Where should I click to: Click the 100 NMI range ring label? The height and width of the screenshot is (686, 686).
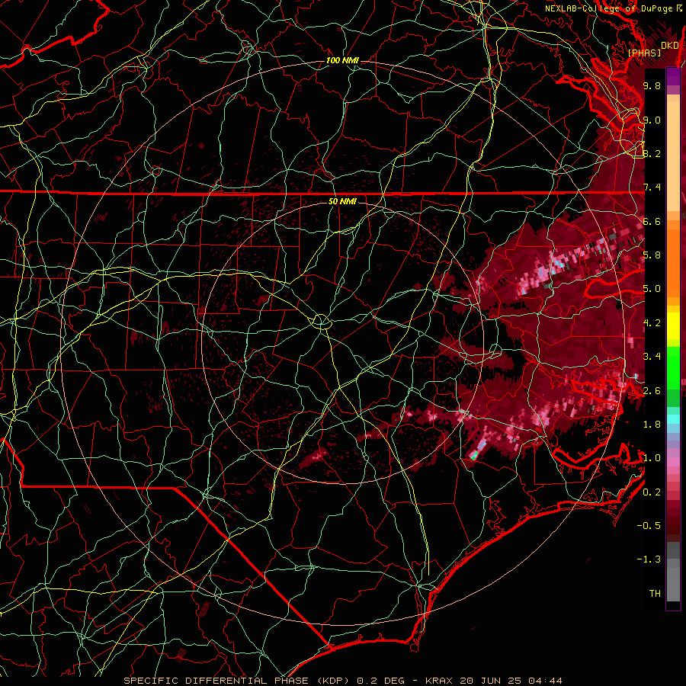click(x=342, y=60)
